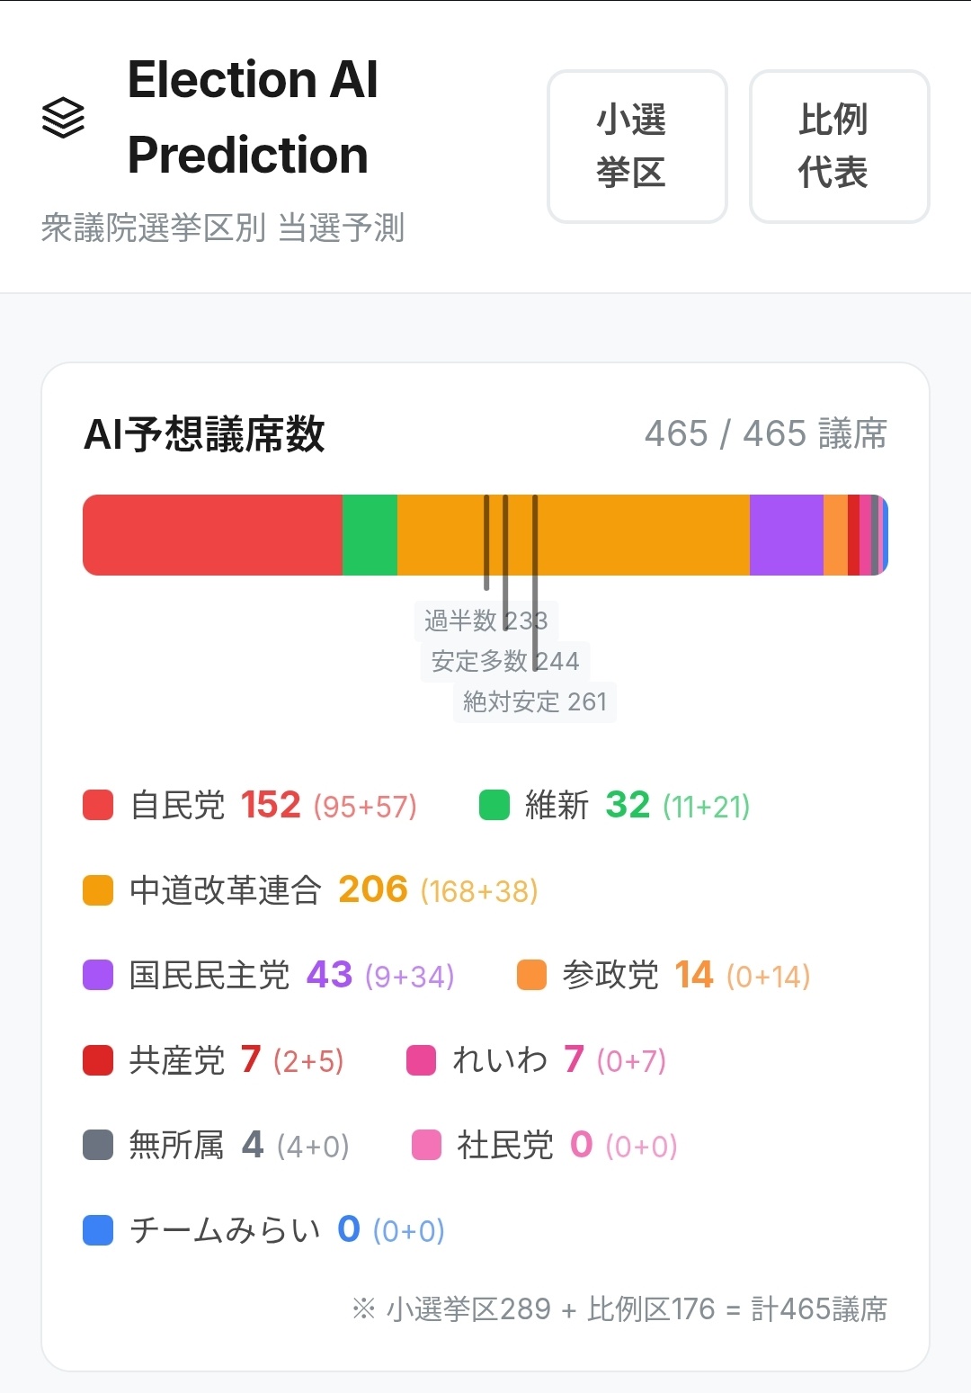Click the red 自民党 segment in seat bar
The height and width of the screenshot is (1393, 971).
212,535
